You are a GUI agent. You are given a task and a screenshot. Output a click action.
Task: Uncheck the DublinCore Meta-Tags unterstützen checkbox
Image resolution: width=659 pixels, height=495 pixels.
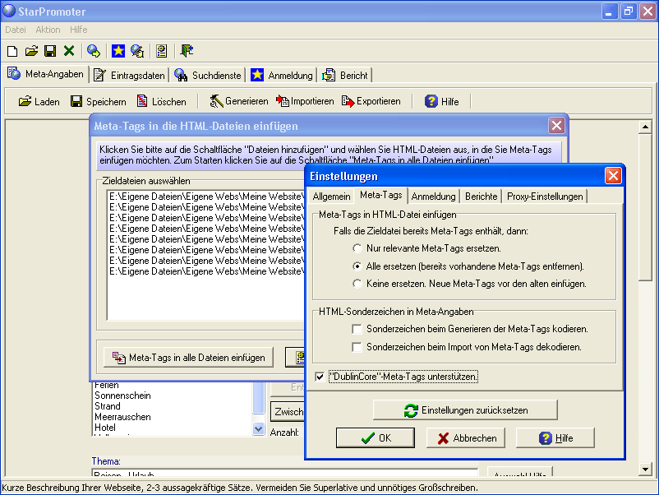click(320, 377)
